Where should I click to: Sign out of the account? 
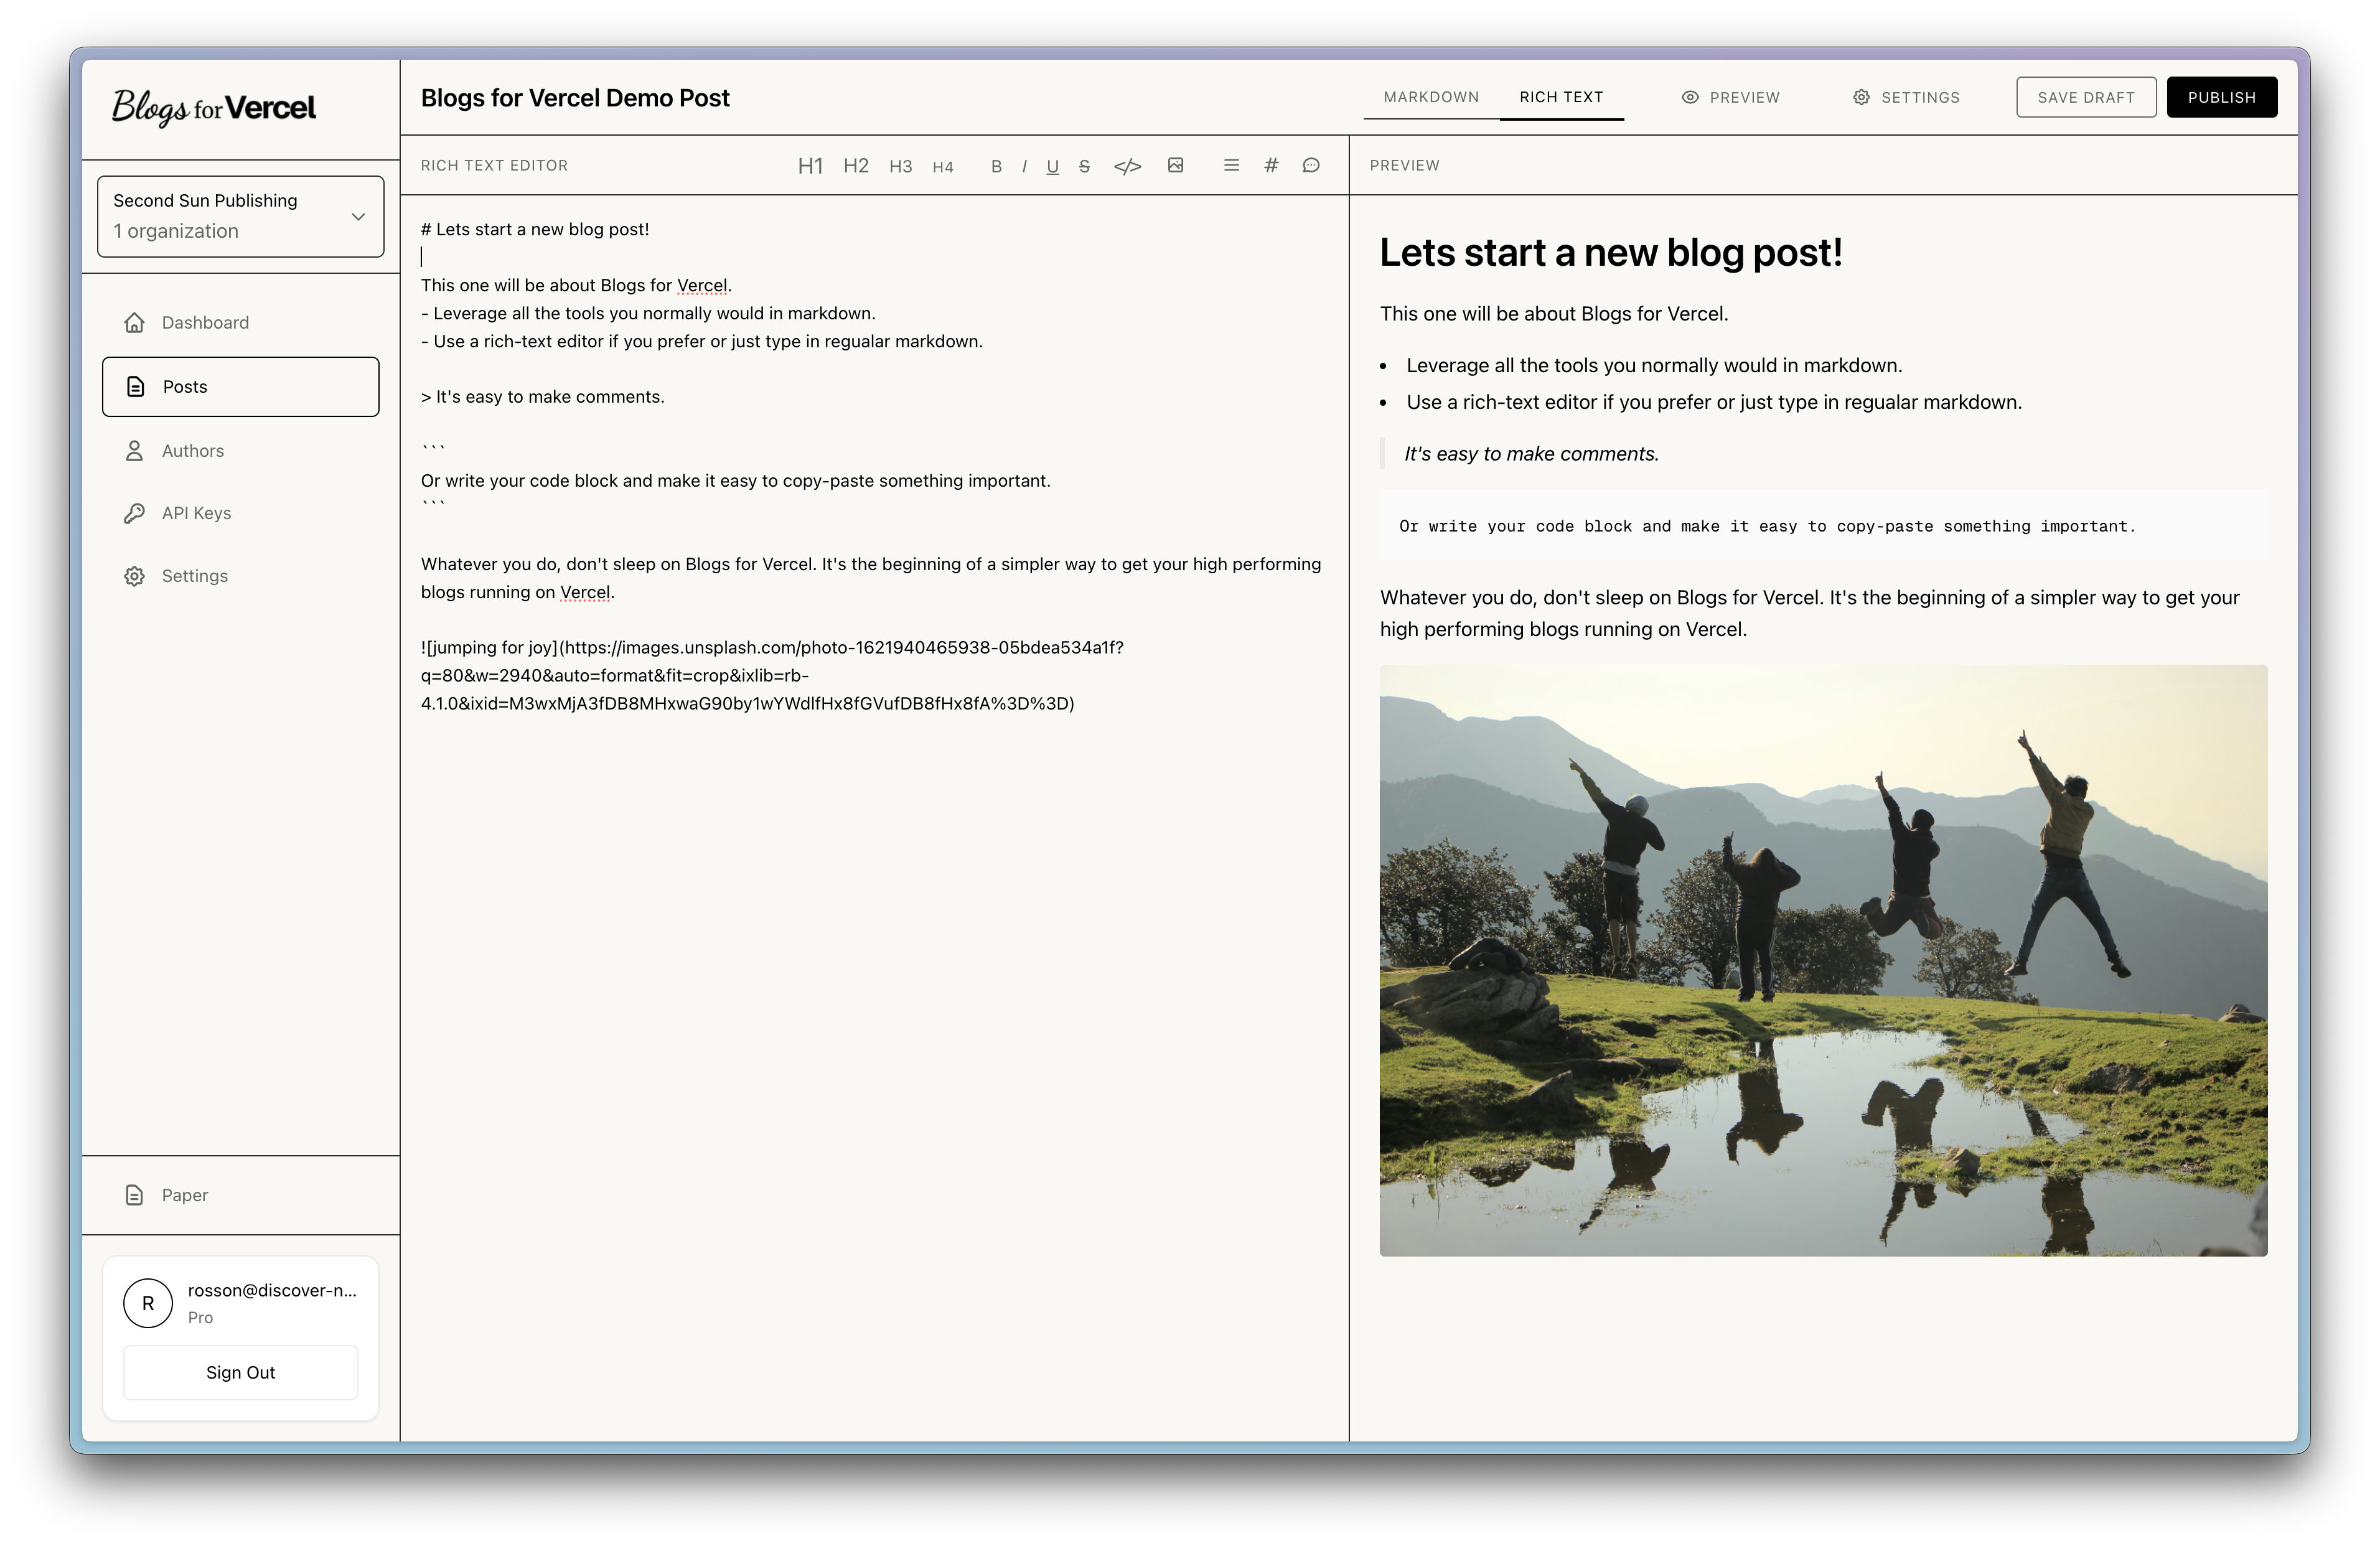click(240, 1372)
